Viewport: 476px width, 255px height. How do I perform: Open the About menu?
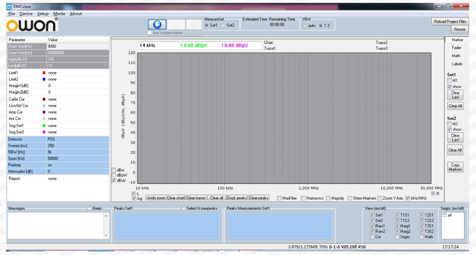click(x=76, y=14)
